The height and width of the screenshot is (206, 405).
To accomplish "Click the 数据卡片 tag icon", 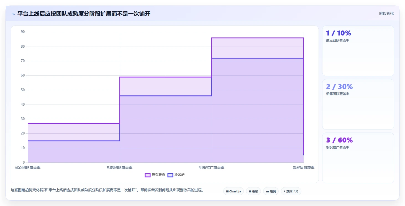I will click(284, 191).
